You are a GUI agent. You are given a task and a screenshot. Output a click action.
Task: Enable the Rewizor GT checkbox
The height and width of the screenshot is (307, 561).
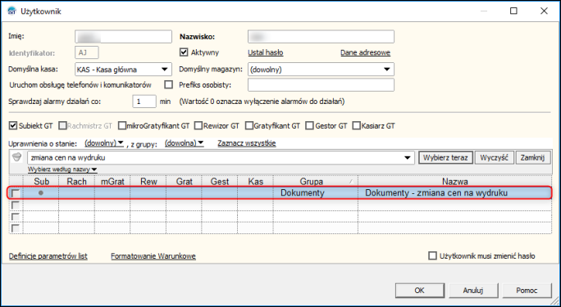(x=198, y=125)
